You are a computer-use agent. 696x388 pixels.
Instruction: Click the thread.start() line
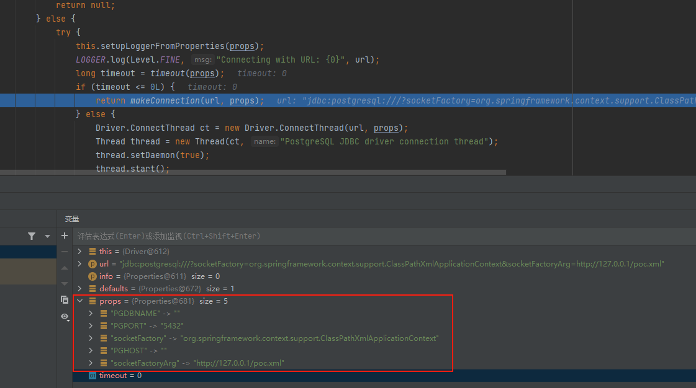click(x=132, y=169)
